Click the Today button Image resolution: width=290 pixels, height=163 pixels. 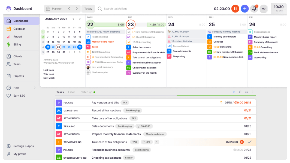(88, 9)
